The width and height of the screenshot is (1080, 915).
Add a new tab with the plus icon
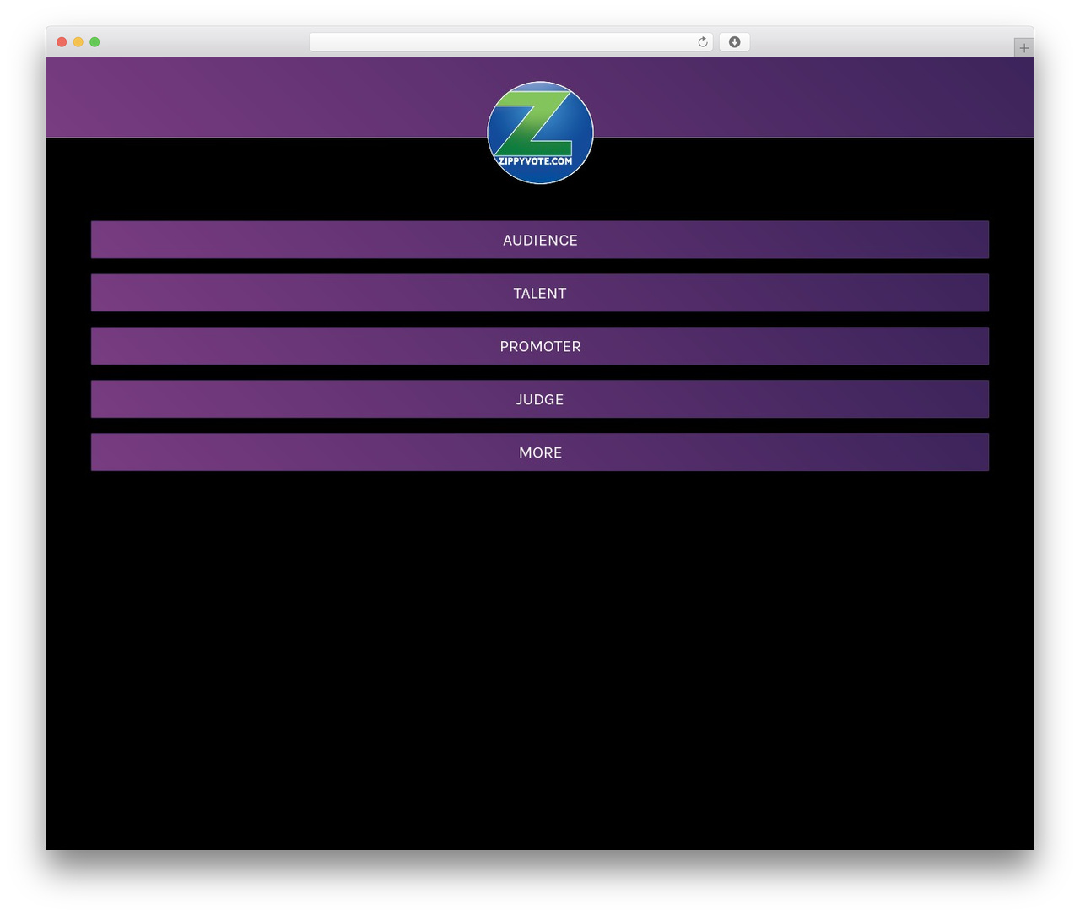click(x=1023, y=48)
